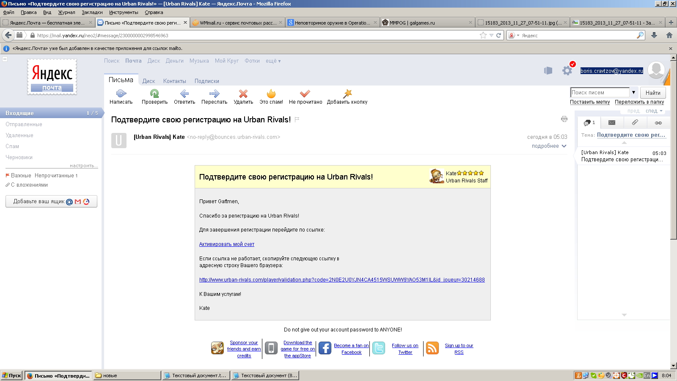The image size is (677, 381).
Task: Open the Отправленные folder
Action: [x=24, y=124]
